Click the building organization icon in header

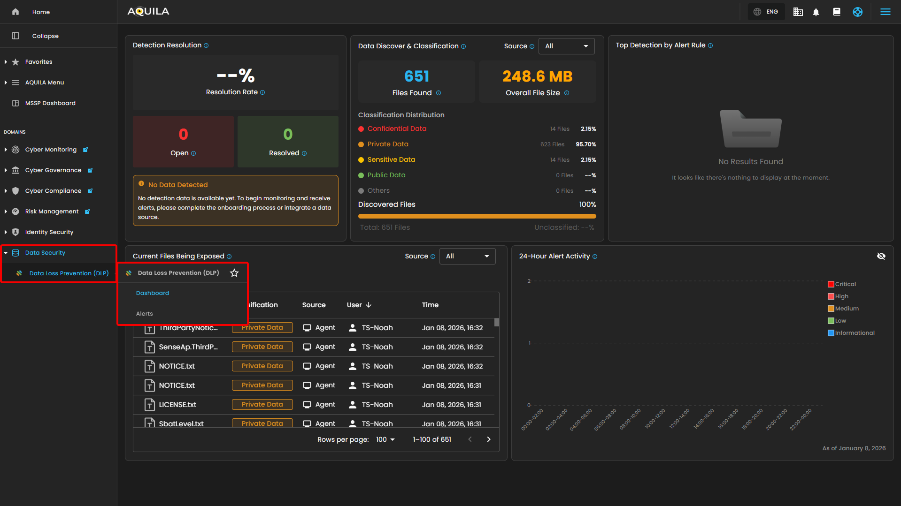(x=798, y=12)
